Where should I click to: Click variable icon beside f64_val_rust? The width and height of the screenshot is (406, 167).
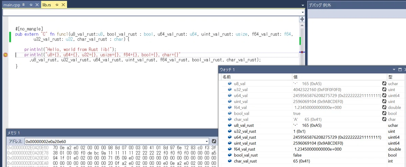[x=230, y=149]
